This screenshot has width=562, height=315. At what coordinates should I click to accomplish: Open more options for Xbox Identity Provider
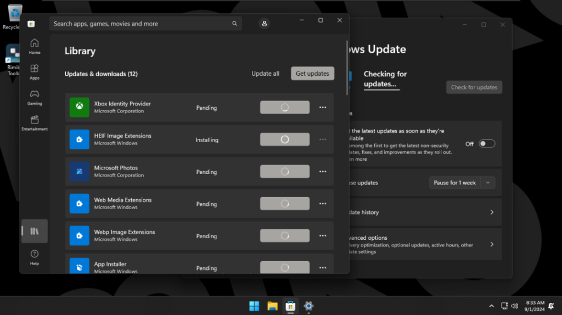323,108
